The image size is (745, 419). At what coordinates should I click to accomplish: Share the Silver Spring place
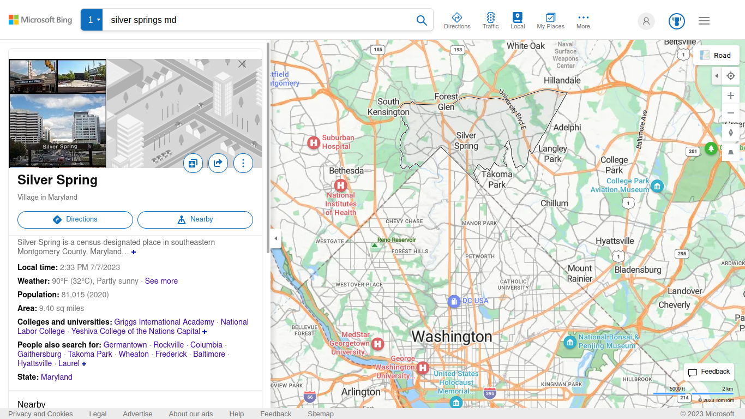click(x=218, y=163)
